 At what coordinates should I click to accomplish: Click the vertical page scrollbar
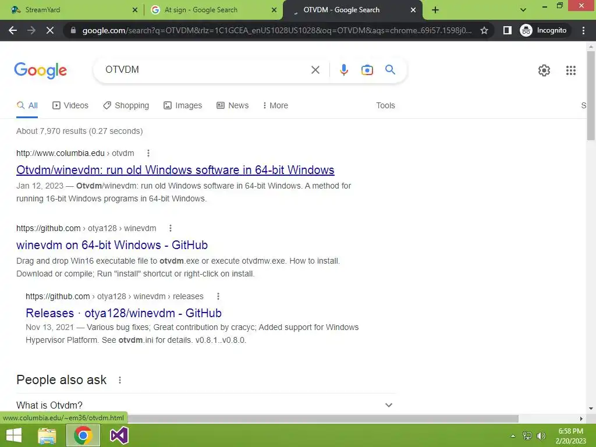pos(591,96)
